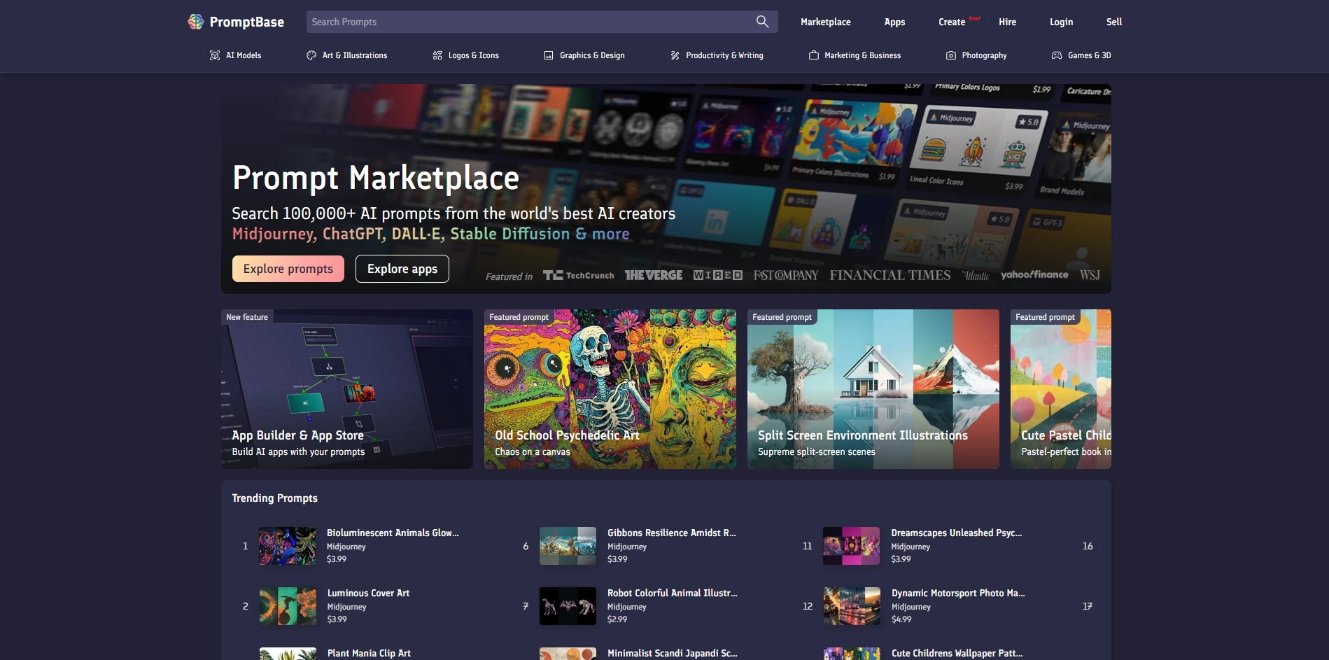Open the Sell page
Image resolution: width=1329 pixels, height=660 pixels.
click(1114, 22)
